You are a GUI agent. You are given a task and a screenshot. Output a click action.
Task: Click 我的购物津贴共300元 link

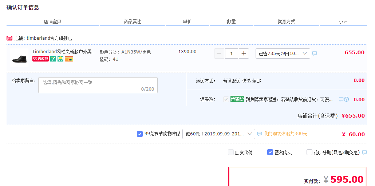tap(285, 134)
